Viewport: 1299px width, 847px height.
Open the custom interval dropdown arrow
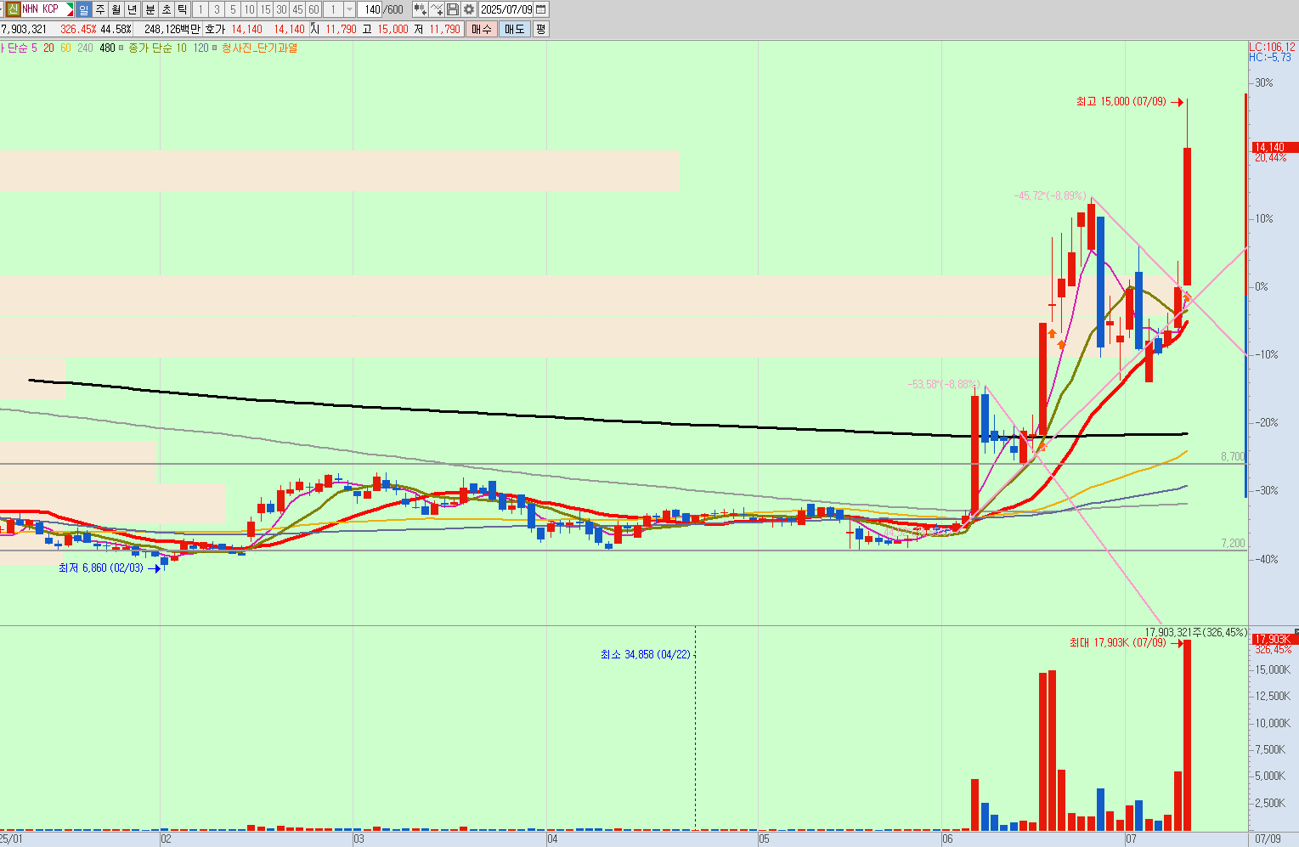pyautogui.click(x=349, y=9)
